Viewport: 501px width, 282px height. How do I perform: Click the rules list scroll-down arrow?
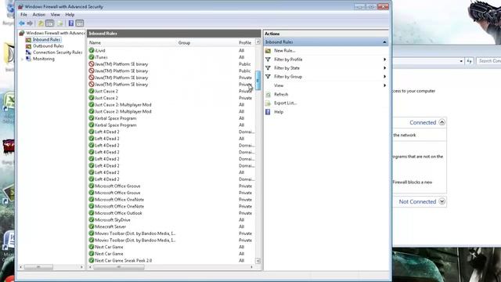258,261
